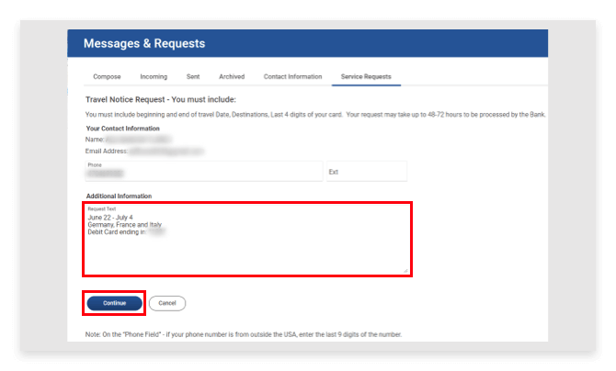View the Archived tab
Screen dimensions: 616x371
pyautogui.click(x=232, y=76)
